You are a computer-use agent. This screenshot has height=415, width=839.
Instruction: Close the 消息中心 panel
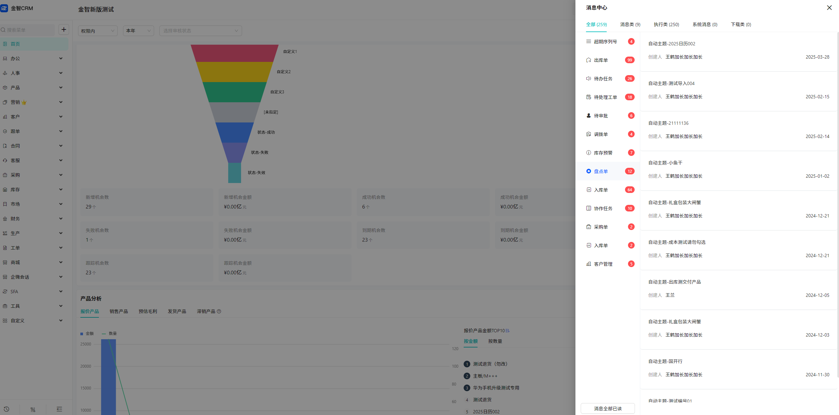point(829,8)
